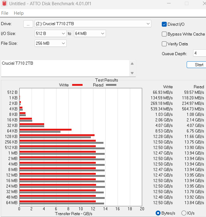Click the read value 11.66 GB/s
The height and width of the screenshot is (217, 206).
pyautogui.click(x=194, y=136)
